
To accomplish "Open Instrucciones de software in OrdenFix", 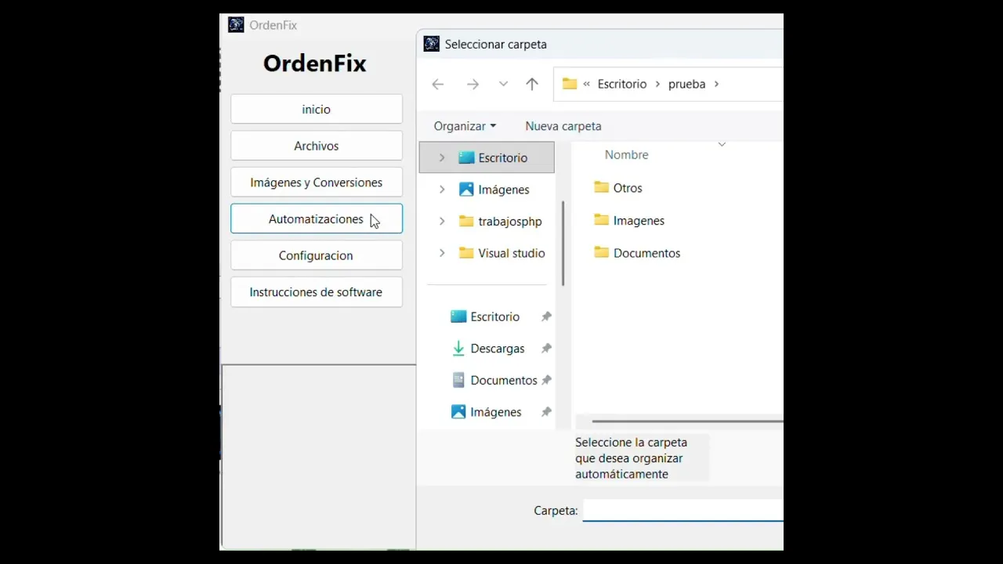I will [x=317, y=292].
